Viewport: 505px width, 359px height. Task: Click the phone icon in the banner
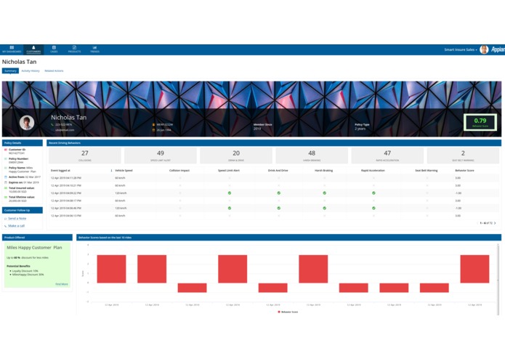52,124
